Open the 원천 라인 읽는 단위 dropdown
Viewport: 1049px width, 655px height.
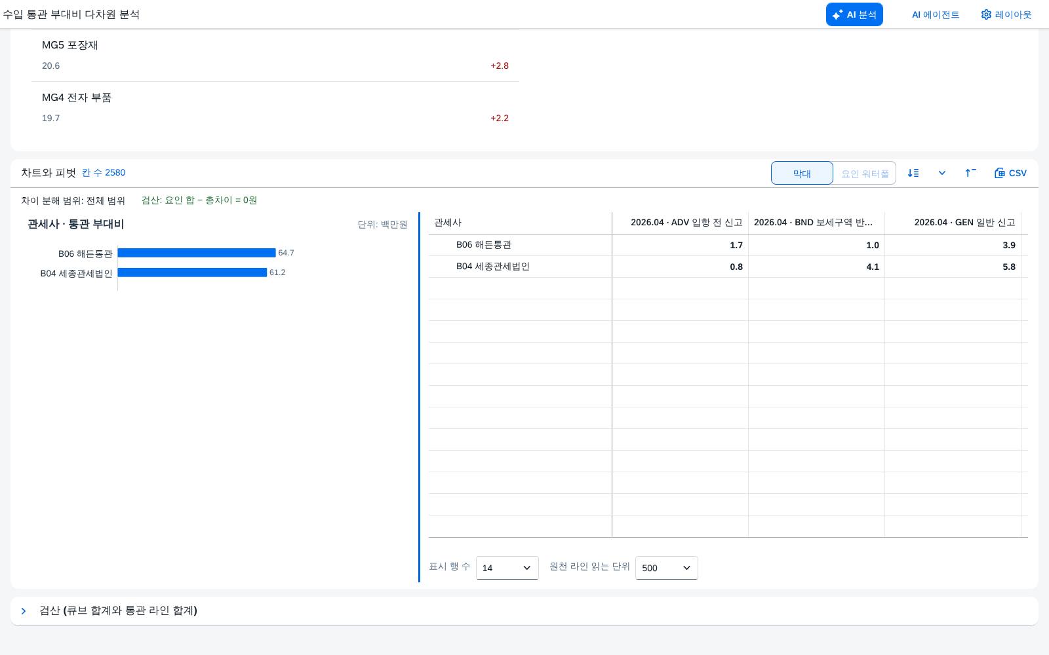(x=667, y=568)
